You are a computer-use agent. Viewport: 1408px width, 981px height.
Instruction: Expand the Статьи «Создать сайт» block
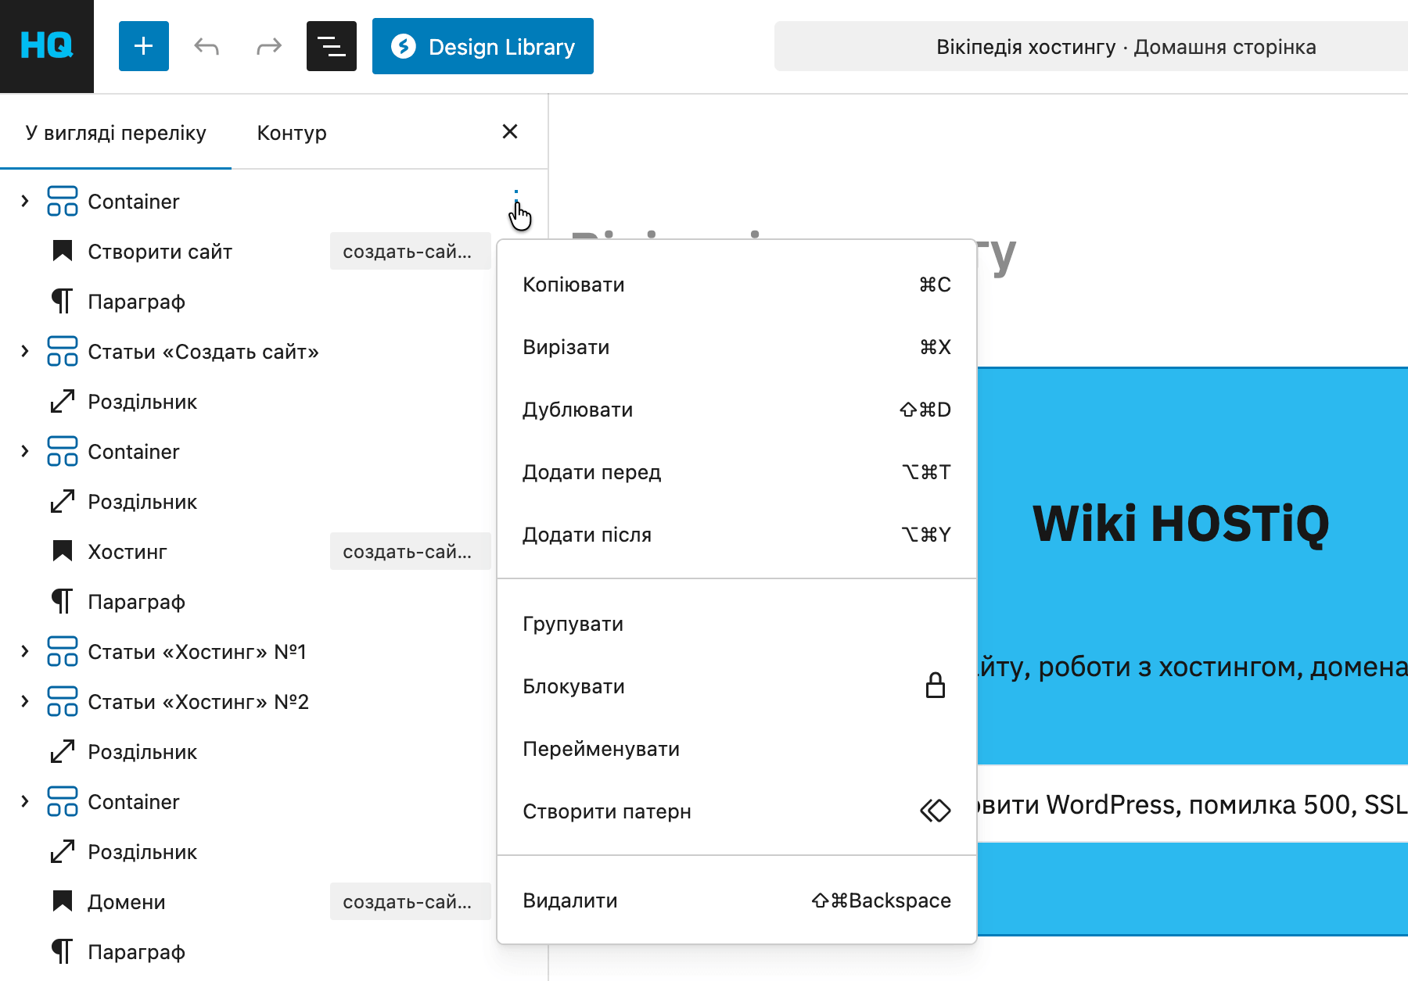point(25,351)
